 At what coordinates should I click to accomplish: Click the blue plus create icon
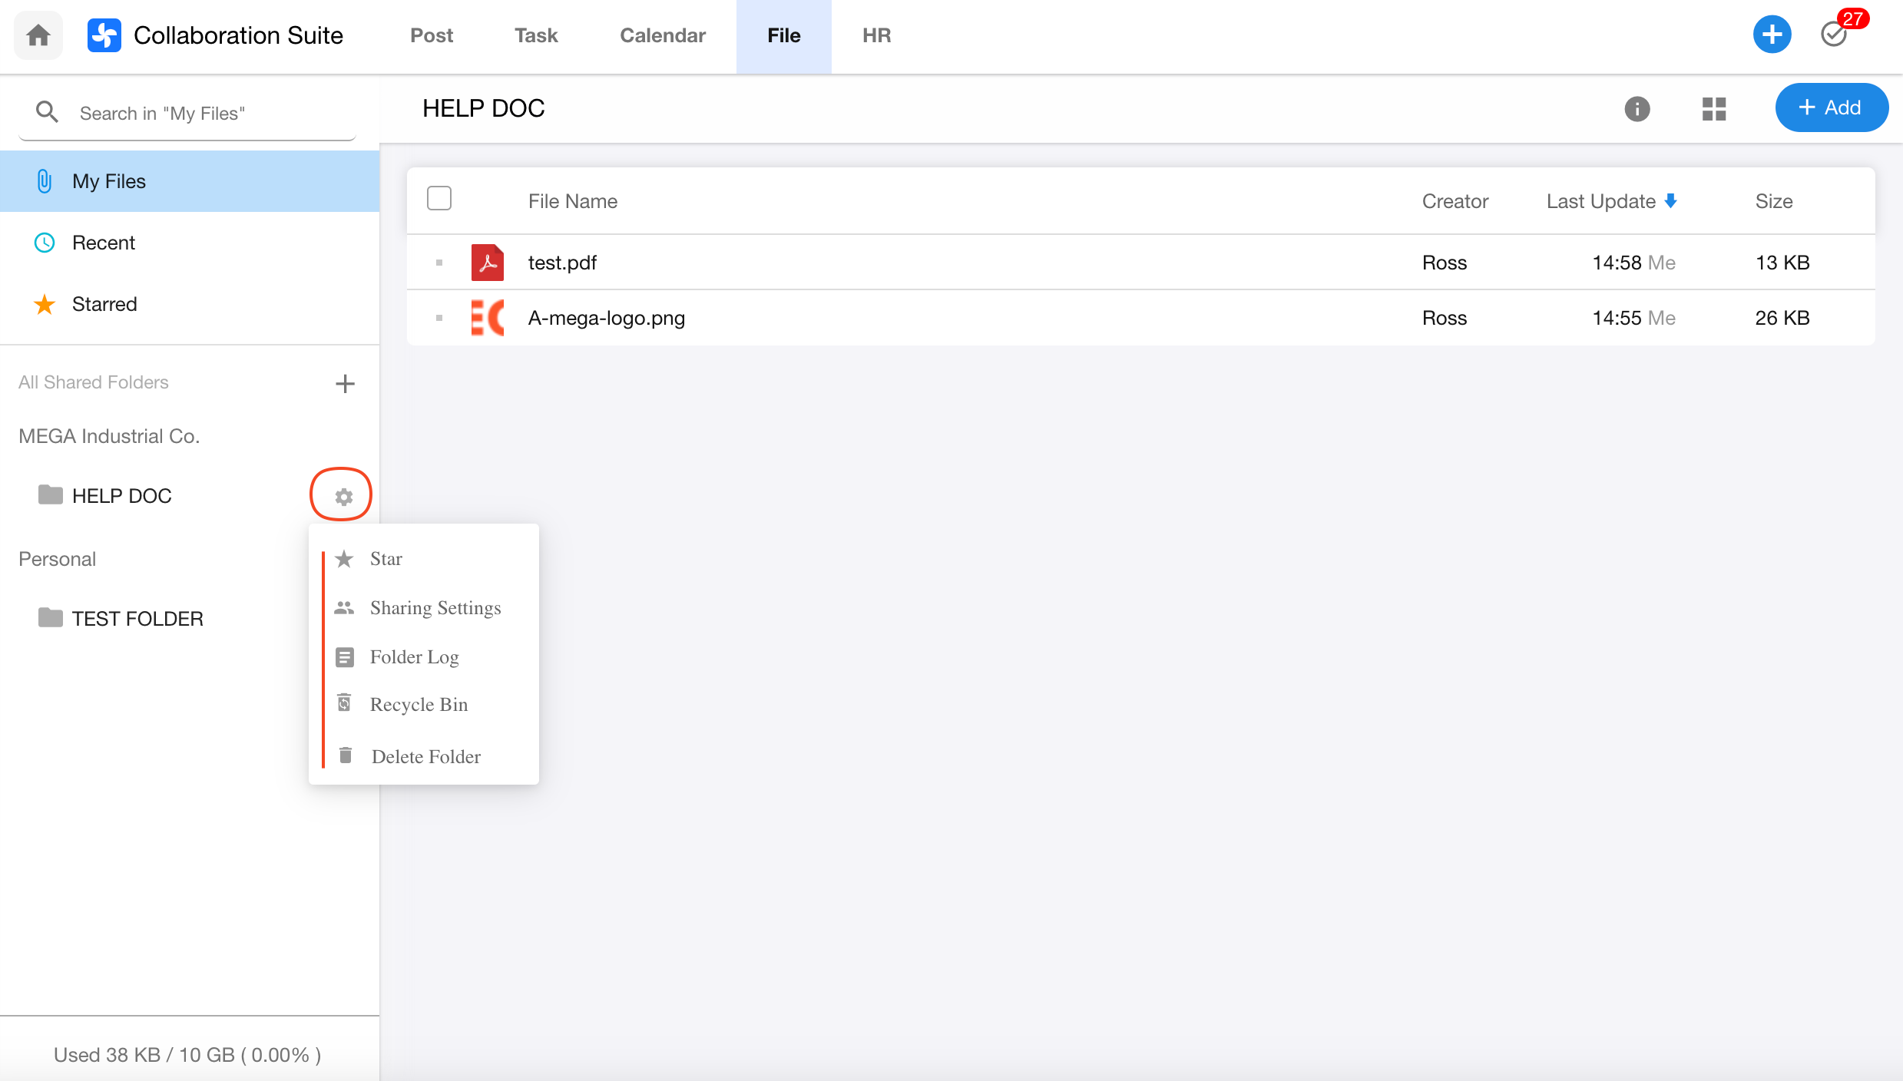(x=1771, y=35)
